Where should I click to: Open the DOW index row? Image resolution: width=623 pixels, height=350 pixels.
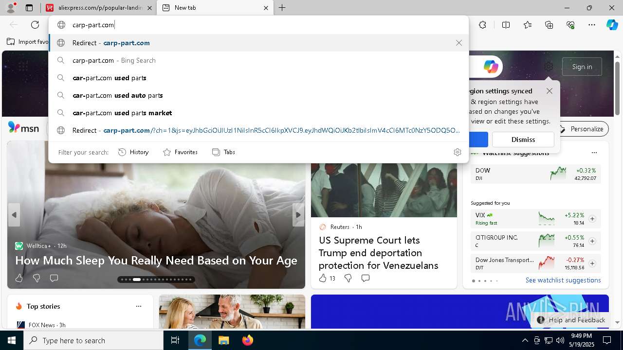[535, 174]
